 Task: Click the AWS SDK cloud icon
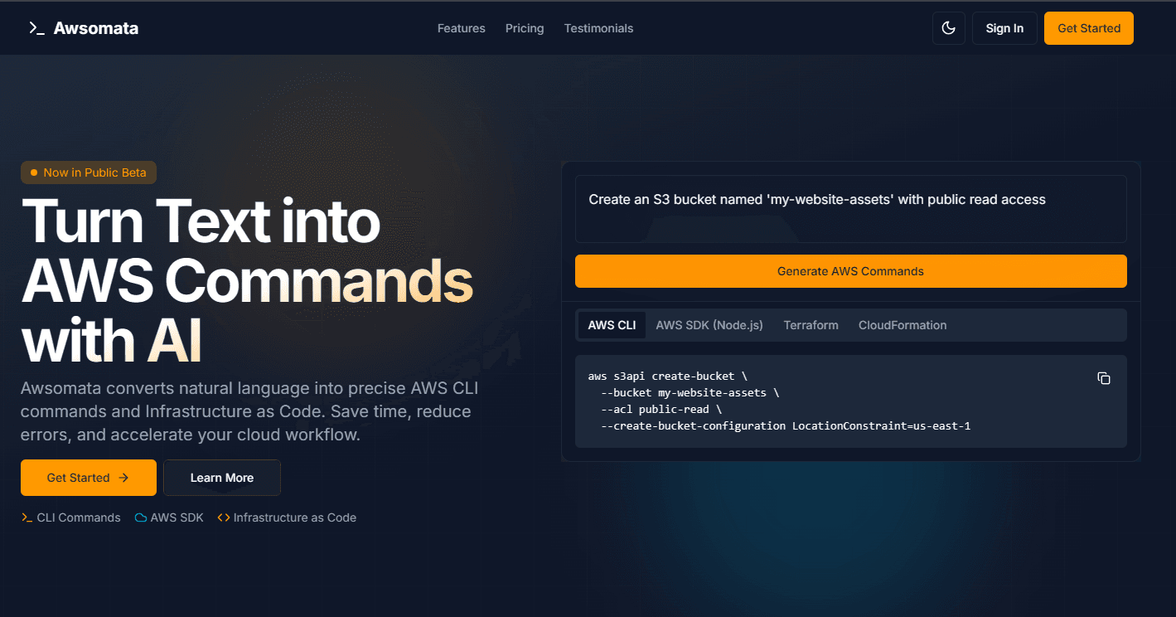[141, 517]
